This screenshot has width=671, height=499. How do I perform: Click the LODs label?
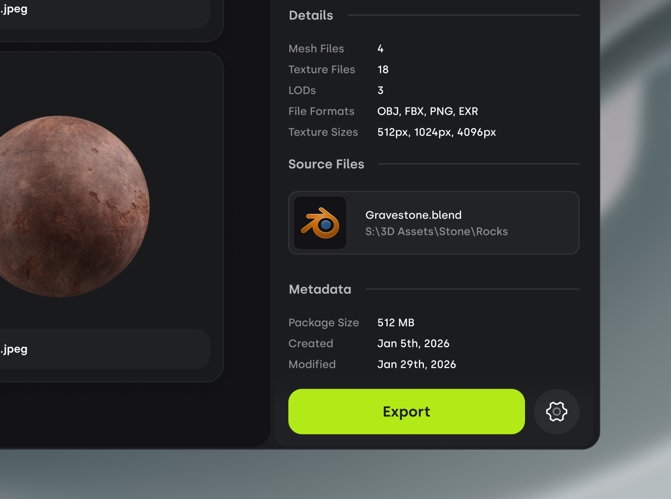click(x=302, y=90)
